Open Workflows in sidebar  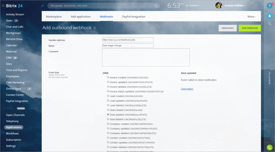point(12,134)
